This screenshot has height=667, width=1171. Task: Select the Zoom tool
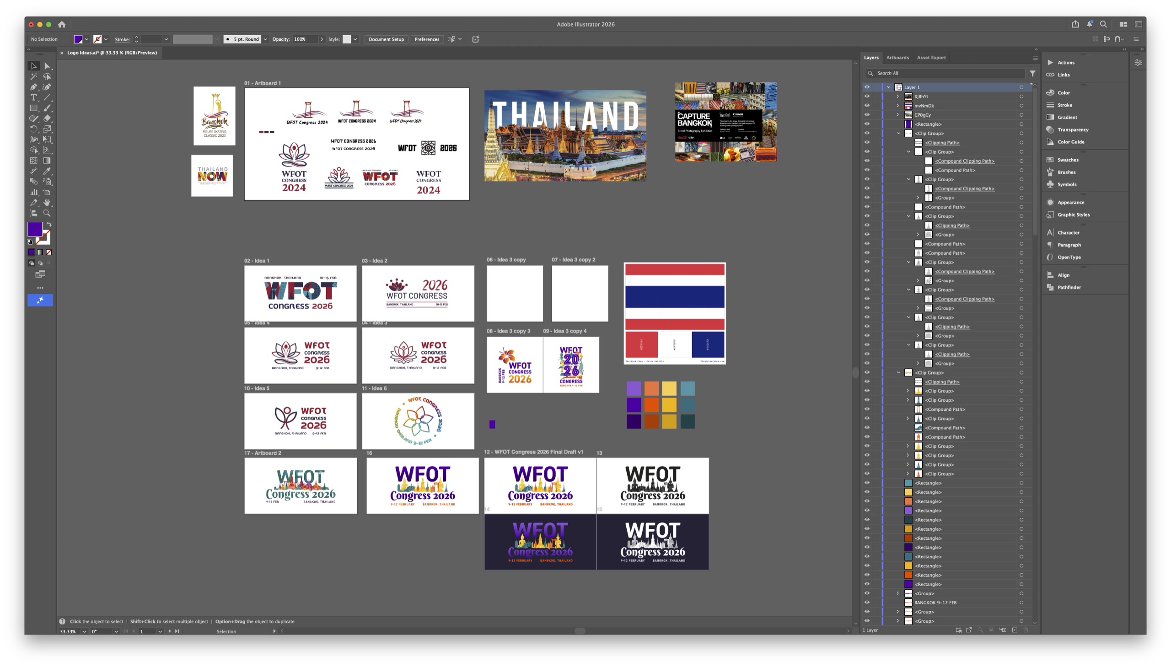(x=47, y=214)
